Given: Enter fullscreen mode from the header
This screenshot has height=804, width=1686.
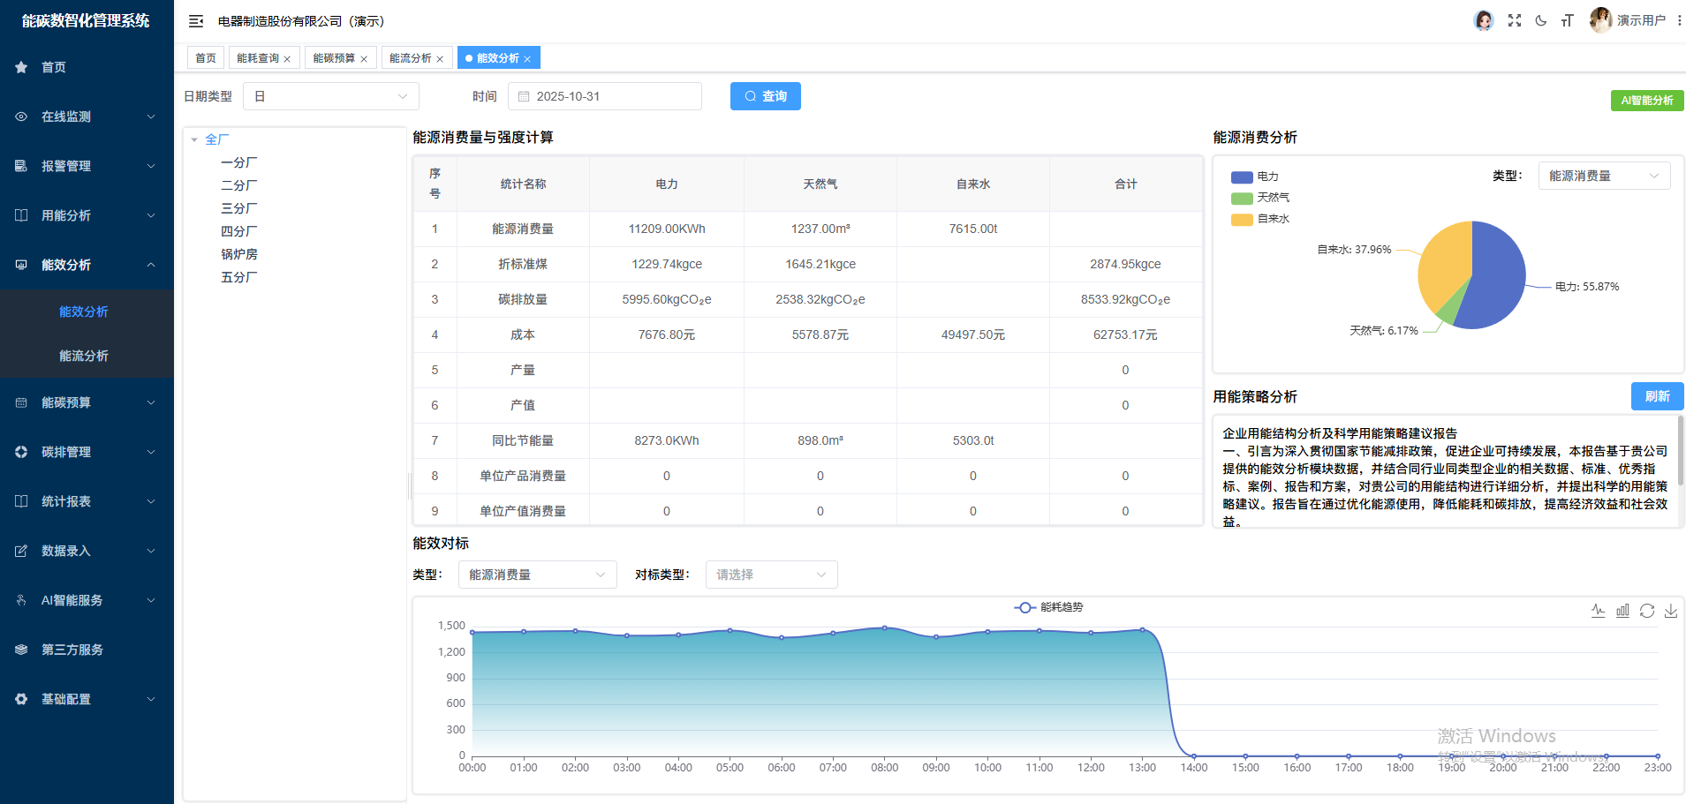Looking at the screenshot, I should coord(1515,19).
